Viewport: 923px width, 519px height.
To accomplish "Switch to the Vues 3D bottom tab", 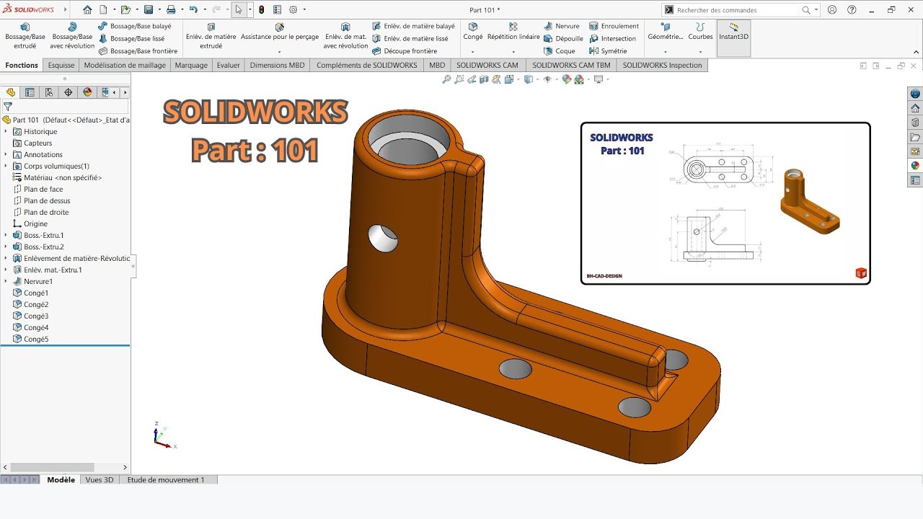I will point(100,479).
